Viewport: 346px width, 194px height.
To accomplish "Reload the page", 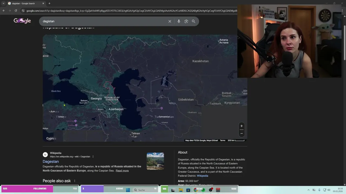I will 16,11.
